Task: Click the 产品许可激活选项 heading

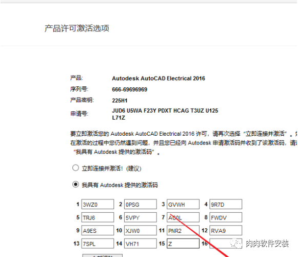Action: (x=77, y=28)
